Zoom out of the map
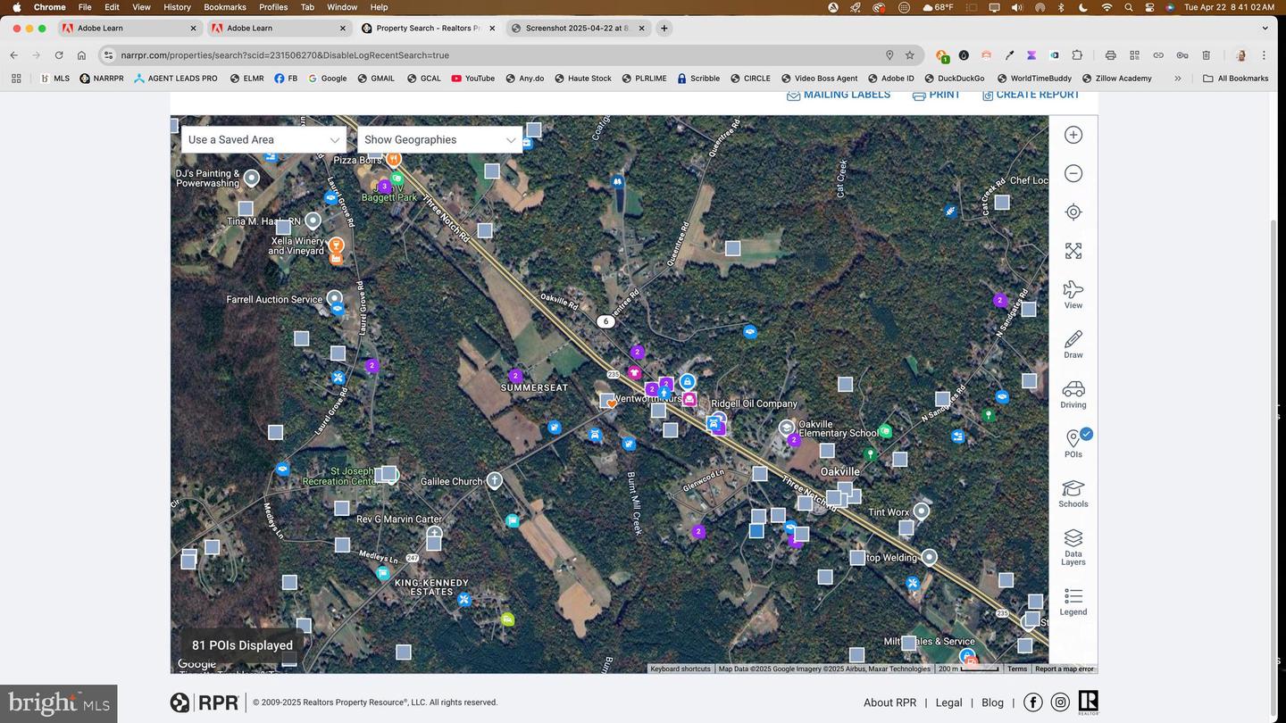The image size is (1286, 723). coord(1073,173)
